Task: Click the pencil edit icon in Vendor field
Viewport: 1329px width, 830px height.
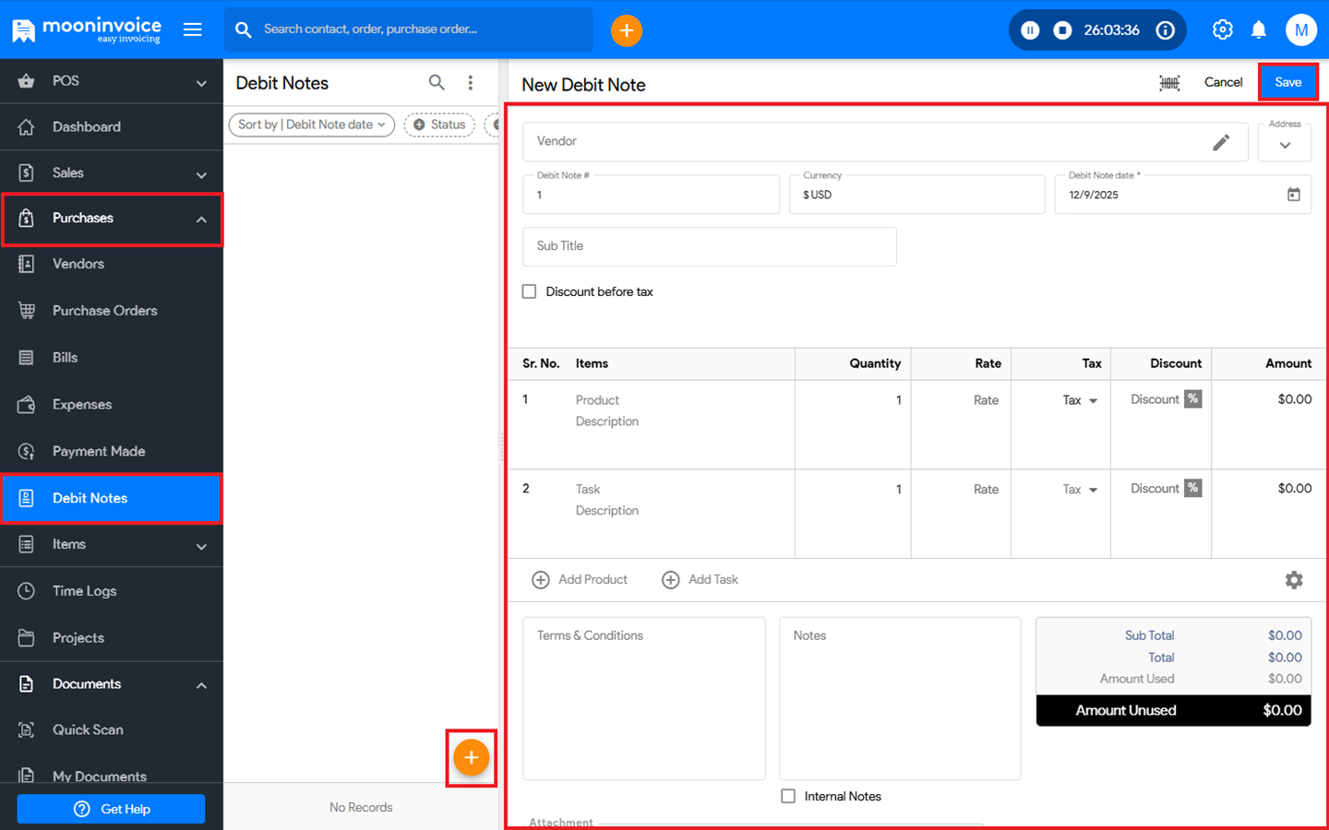Action: coord(1221,142)
